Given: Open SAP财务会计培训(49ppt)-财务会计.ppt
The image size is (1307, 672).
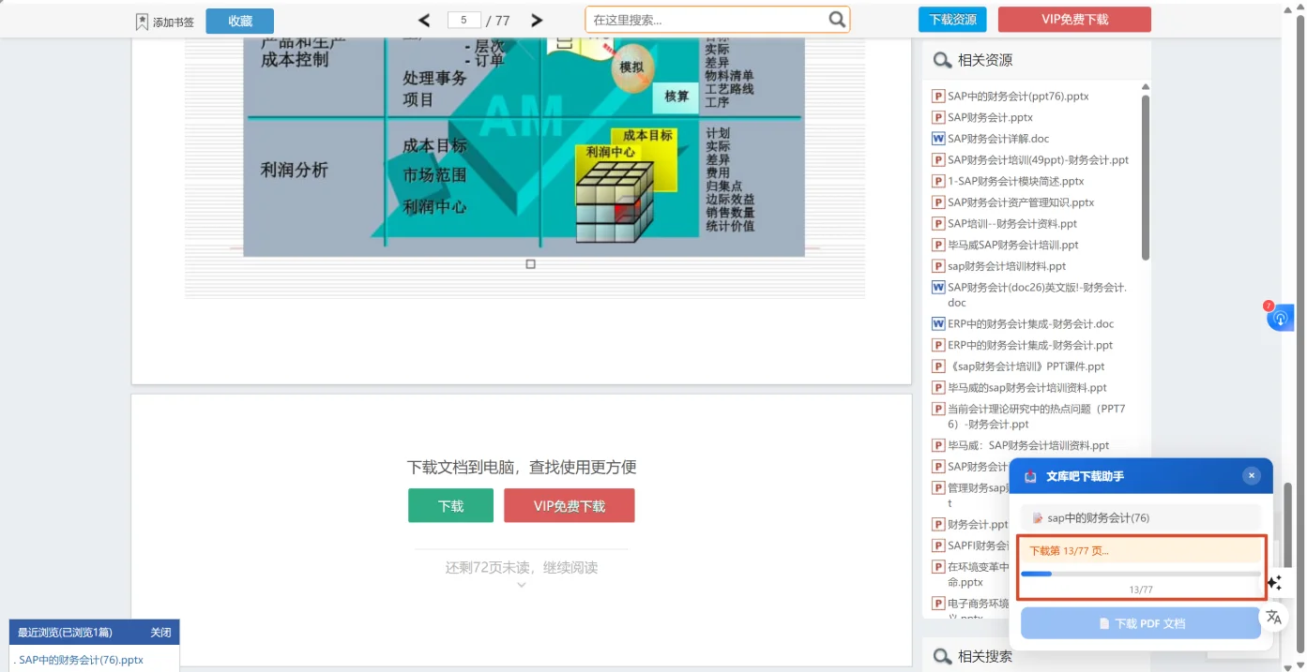Looking at the screenshot, I should [x=1038, y=160].
